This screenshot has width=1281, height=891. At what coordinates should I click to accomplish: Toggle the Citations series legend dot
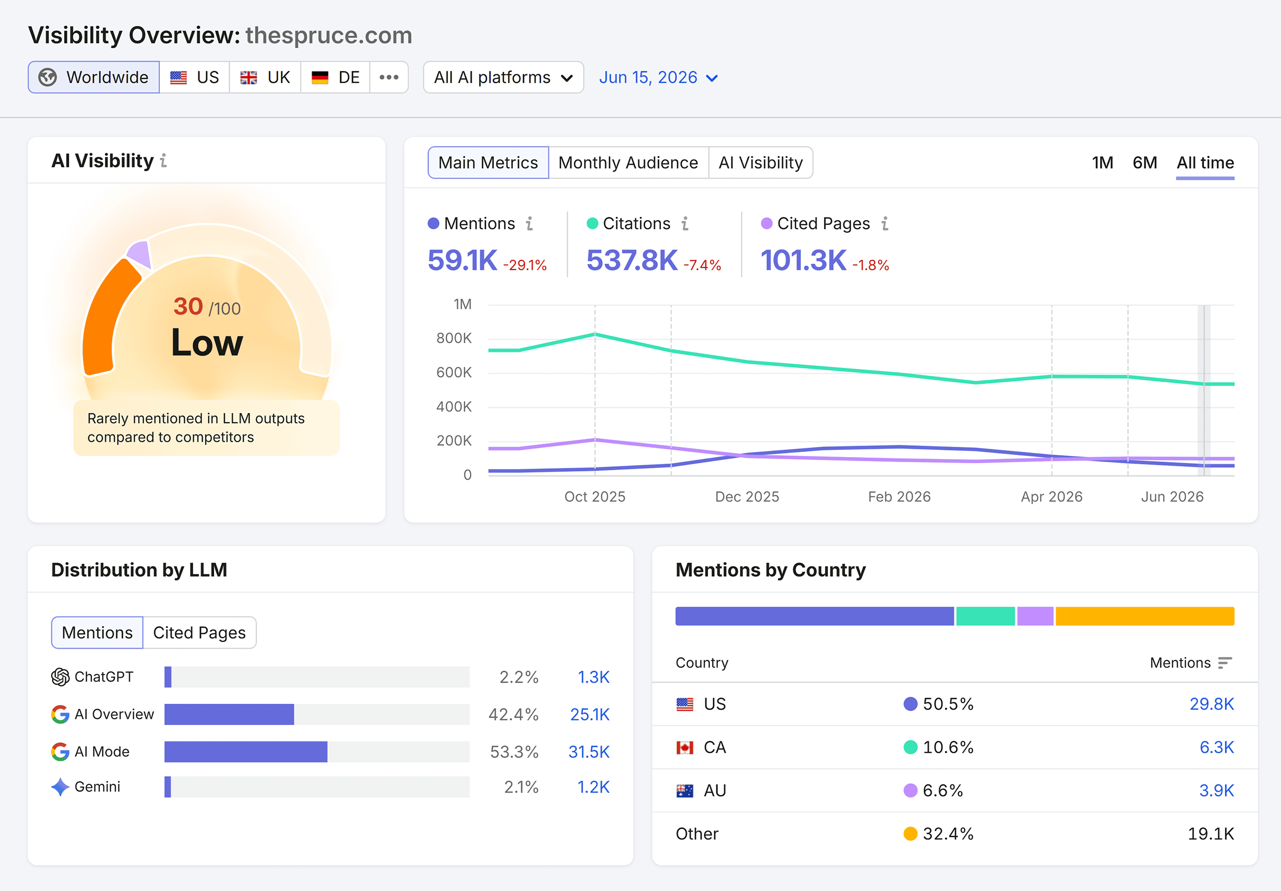(592, 223)
